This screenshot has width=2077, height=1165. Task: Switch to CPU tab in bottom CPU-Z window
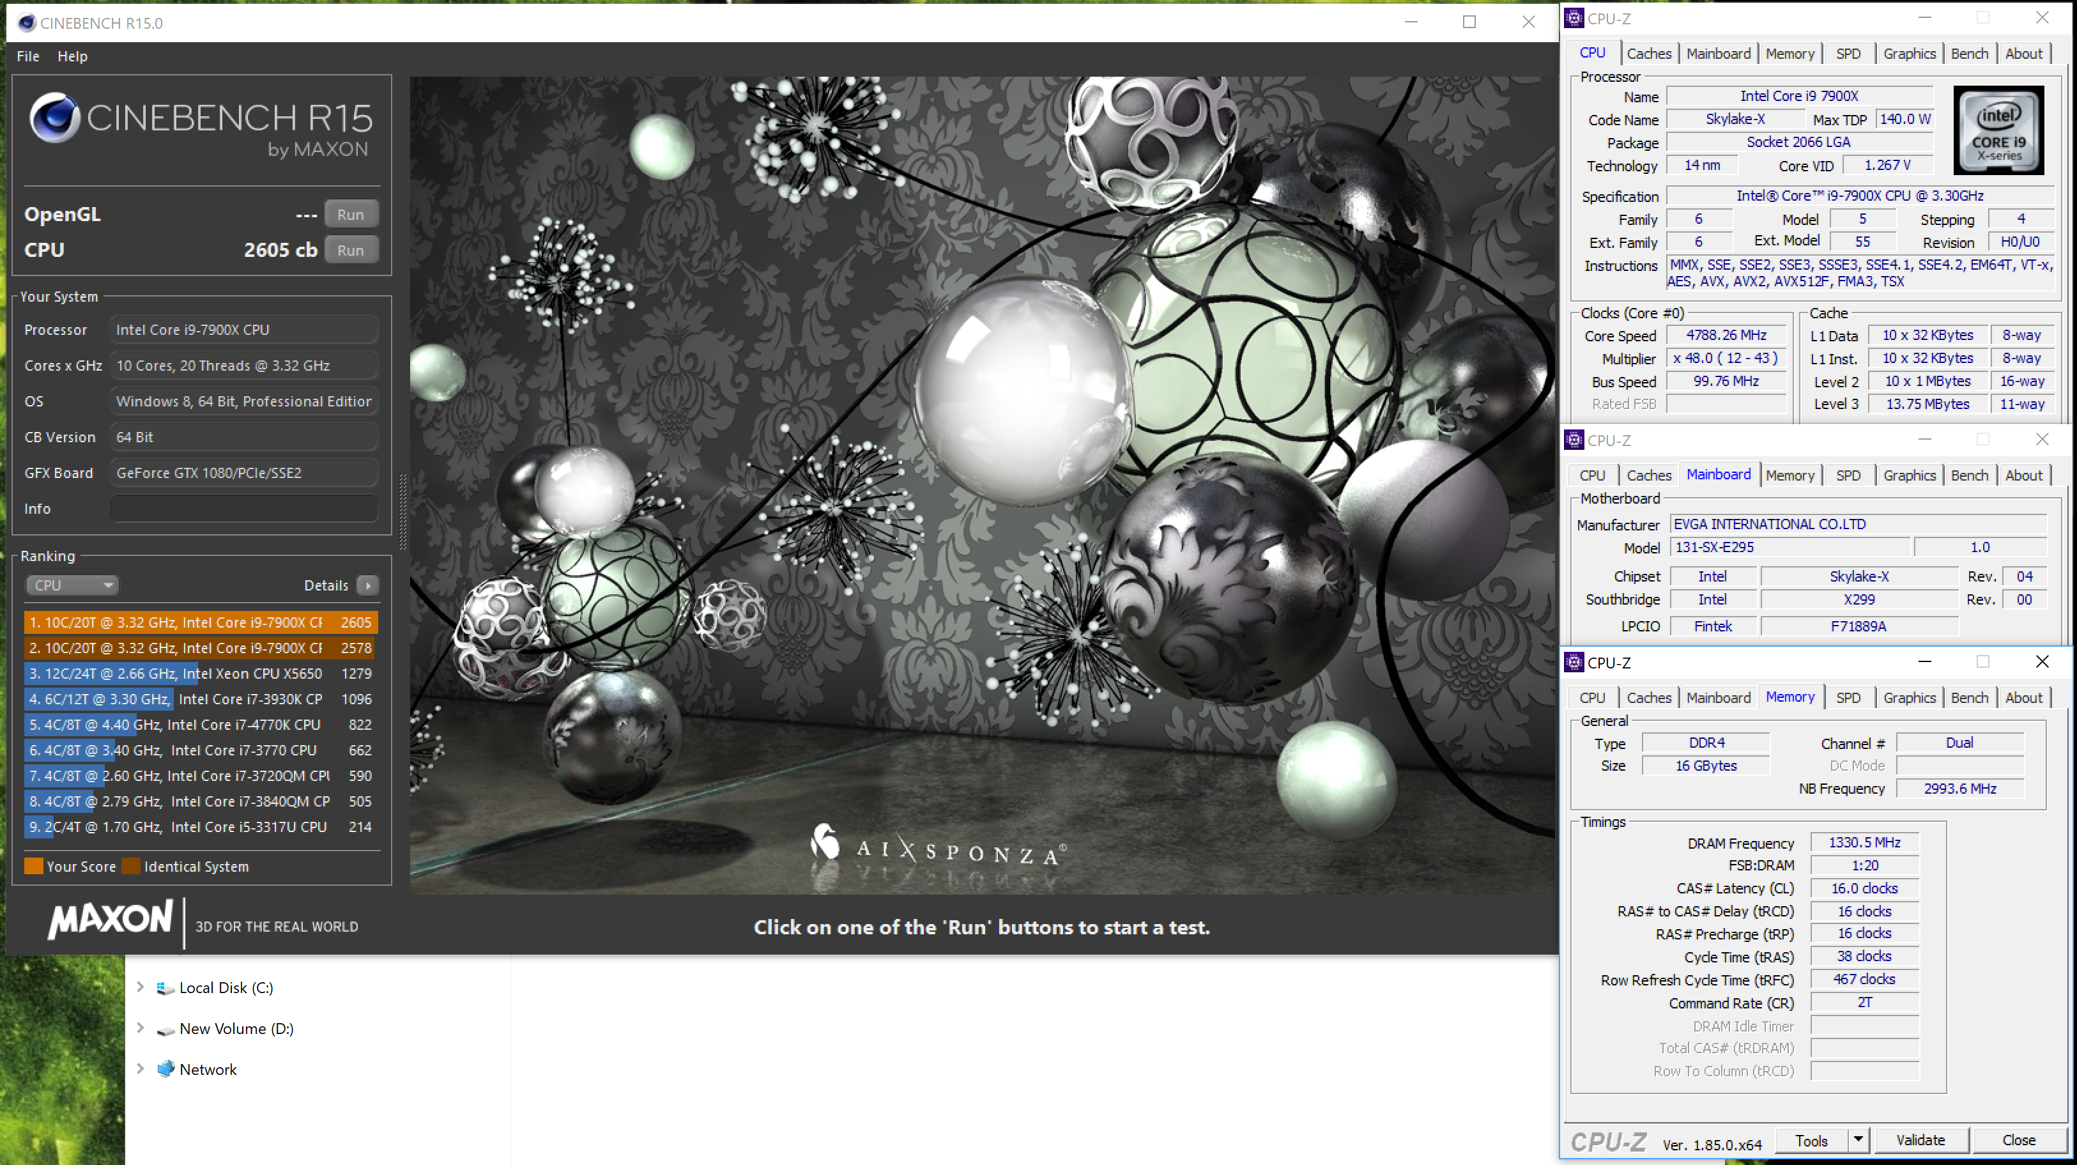click(1591, 698)
